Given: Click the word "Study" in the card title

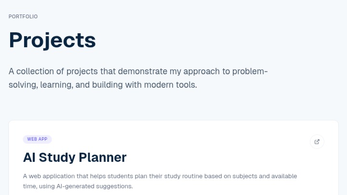Looking at the screenshot, I should coord(57,157).
